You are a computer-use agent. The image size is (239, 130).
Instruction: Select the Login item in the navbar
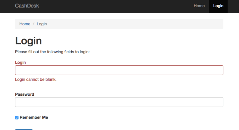click(x=218, y=6)
